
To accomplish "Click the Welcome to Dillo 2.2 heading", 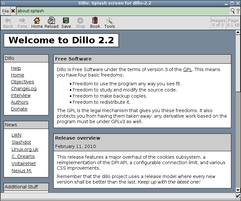I will pyautogui.click(x=61, y=40).
